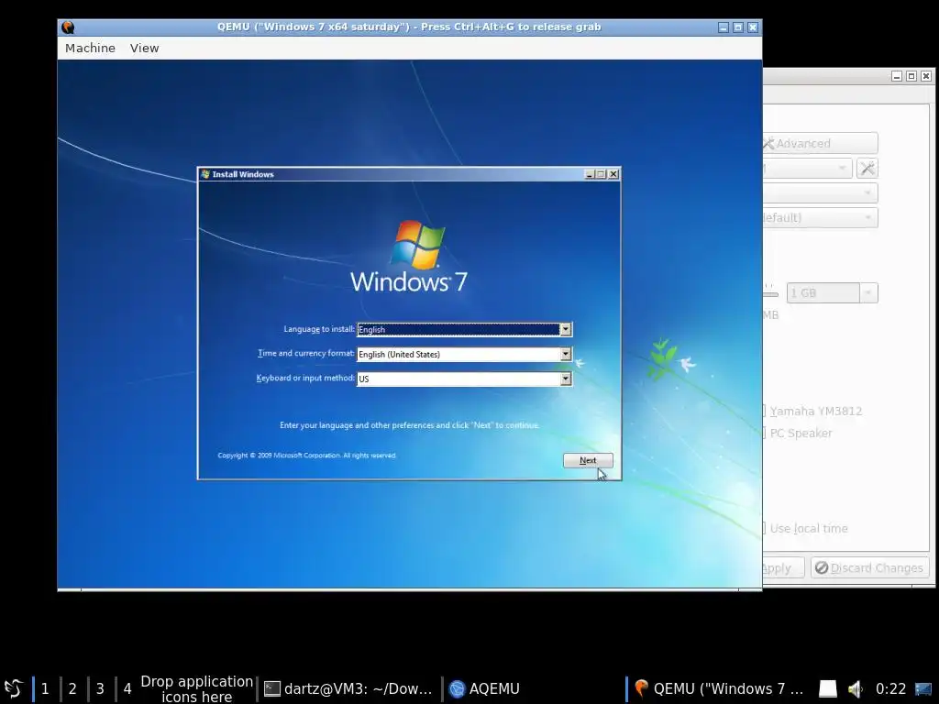Open the View menu in QEMU

click(x=144, y=48)
